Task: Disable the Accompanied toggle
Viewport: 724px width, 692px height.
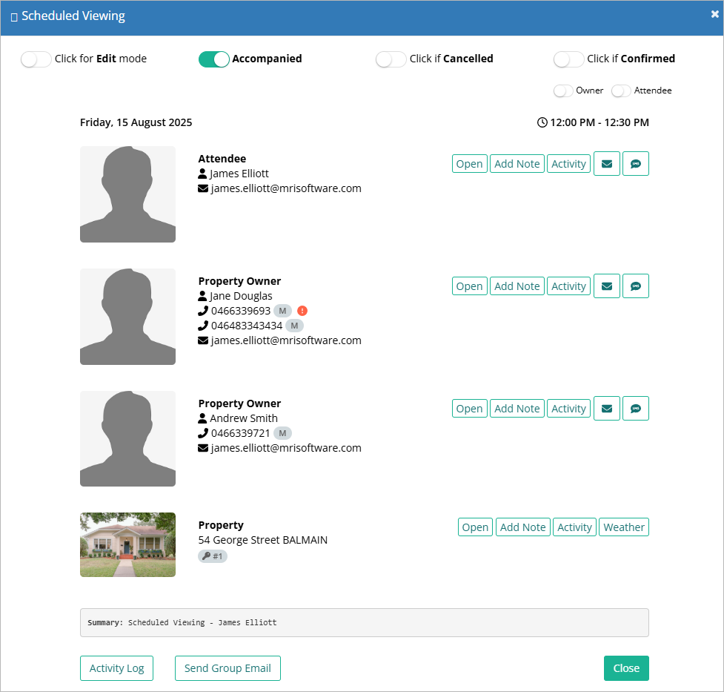Action: (x=213, y=58)
